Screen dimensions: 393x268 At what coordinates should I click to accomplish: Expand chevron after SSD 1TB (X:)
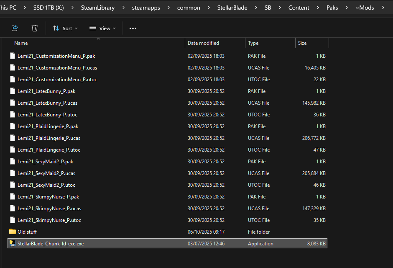pos(72,8)
